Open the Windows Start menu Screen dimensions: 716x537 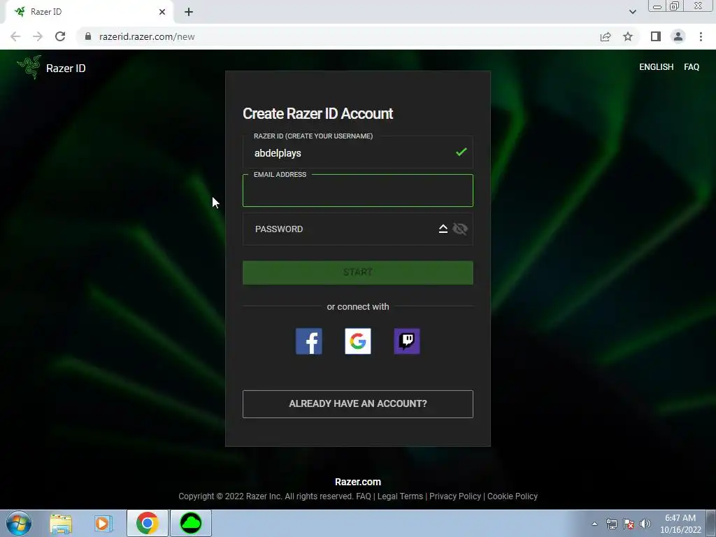[x=19, y=523]
